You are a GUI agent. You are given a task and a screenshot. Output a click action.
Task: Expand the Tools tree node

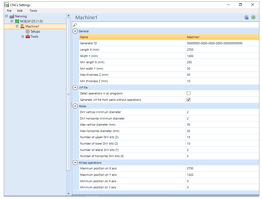22,36
